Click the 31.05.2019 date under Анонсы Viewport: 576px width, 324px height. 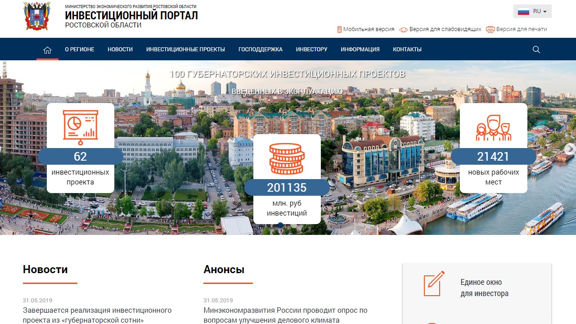218,301
